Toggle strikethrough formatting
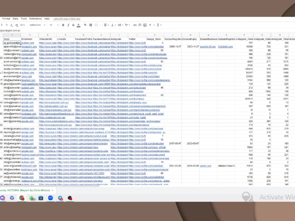Screen dimensions: 295x221 73,25
